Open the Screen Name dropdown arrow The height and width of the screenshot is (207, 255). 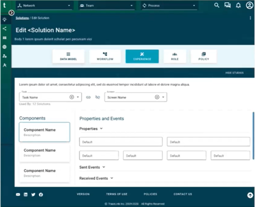point(163,97)
